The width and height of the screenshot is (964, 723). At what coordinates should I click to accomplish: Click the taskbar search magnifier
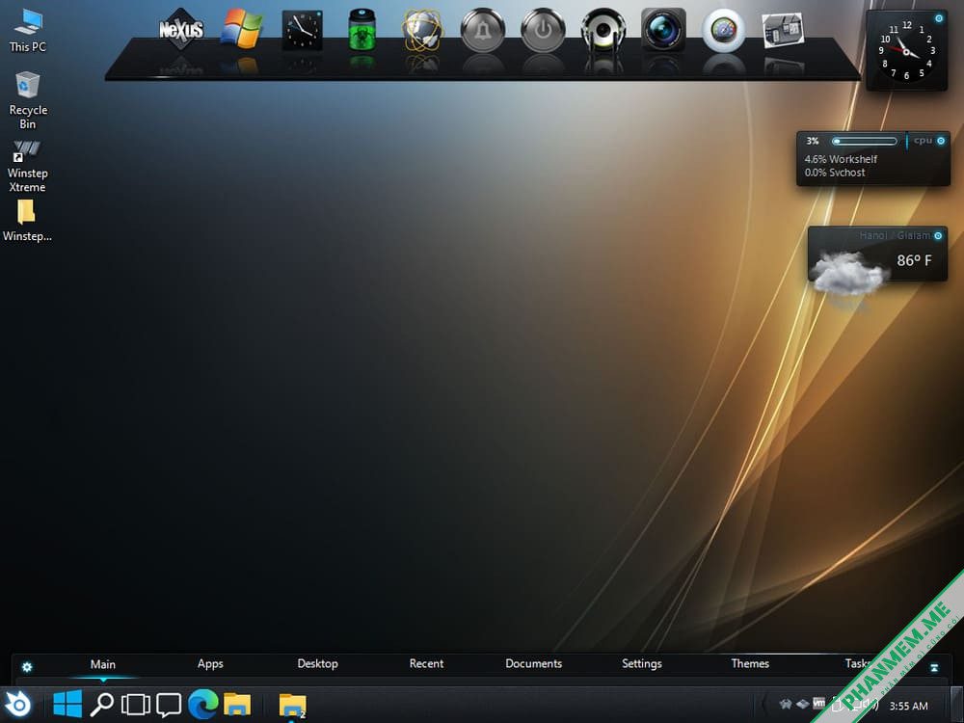(102, 705)
